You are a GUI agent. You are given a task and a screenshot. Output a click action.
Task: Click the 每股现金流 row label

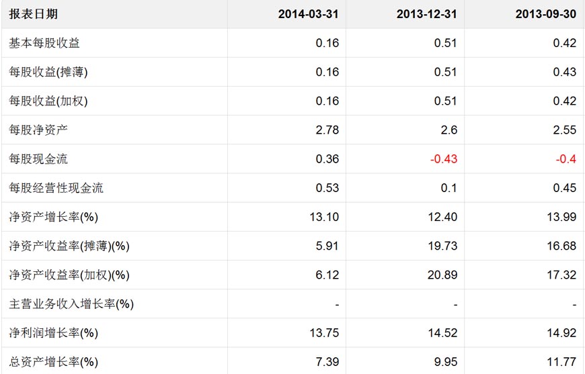(38, 159)
